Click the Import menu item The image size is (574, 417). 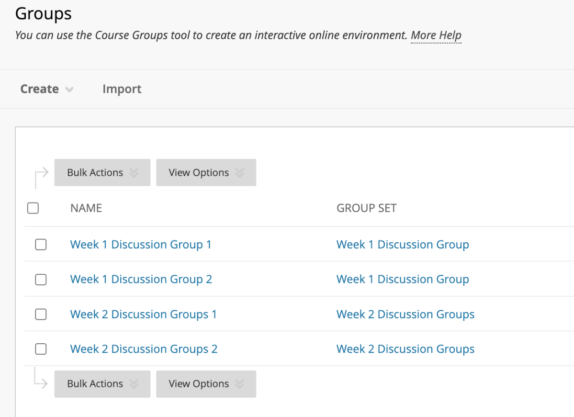tap(122, 89)
